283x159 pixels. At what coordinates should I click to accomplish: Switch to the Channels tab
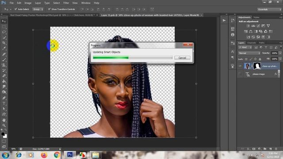[252, 43]
